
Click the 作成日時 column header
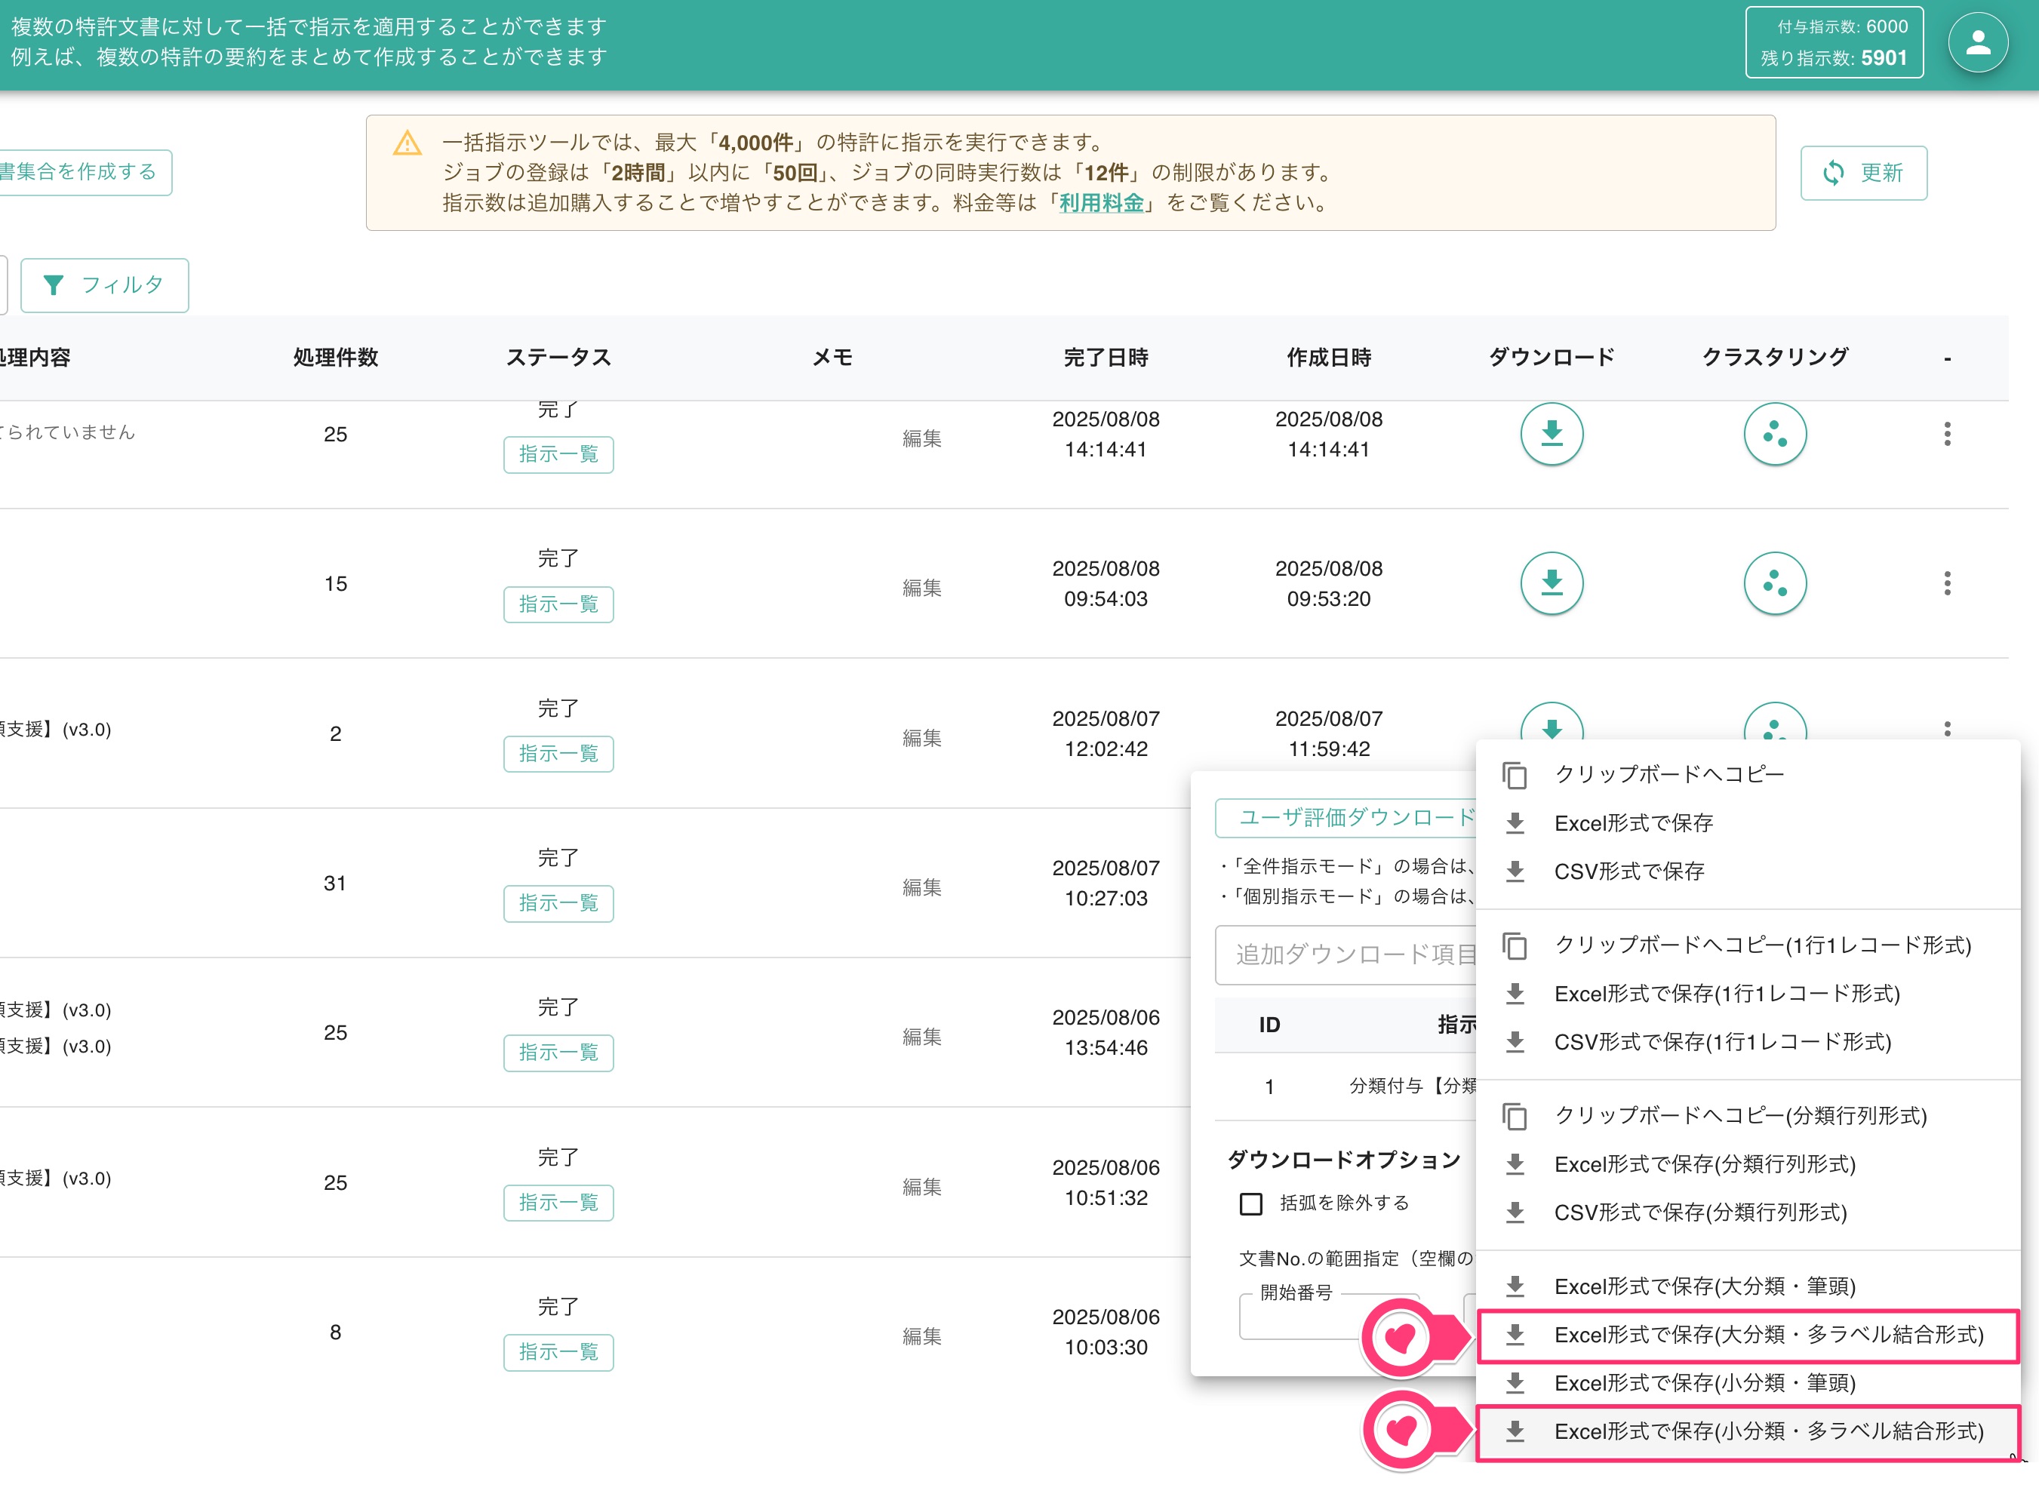click(x=1328, y=358)
